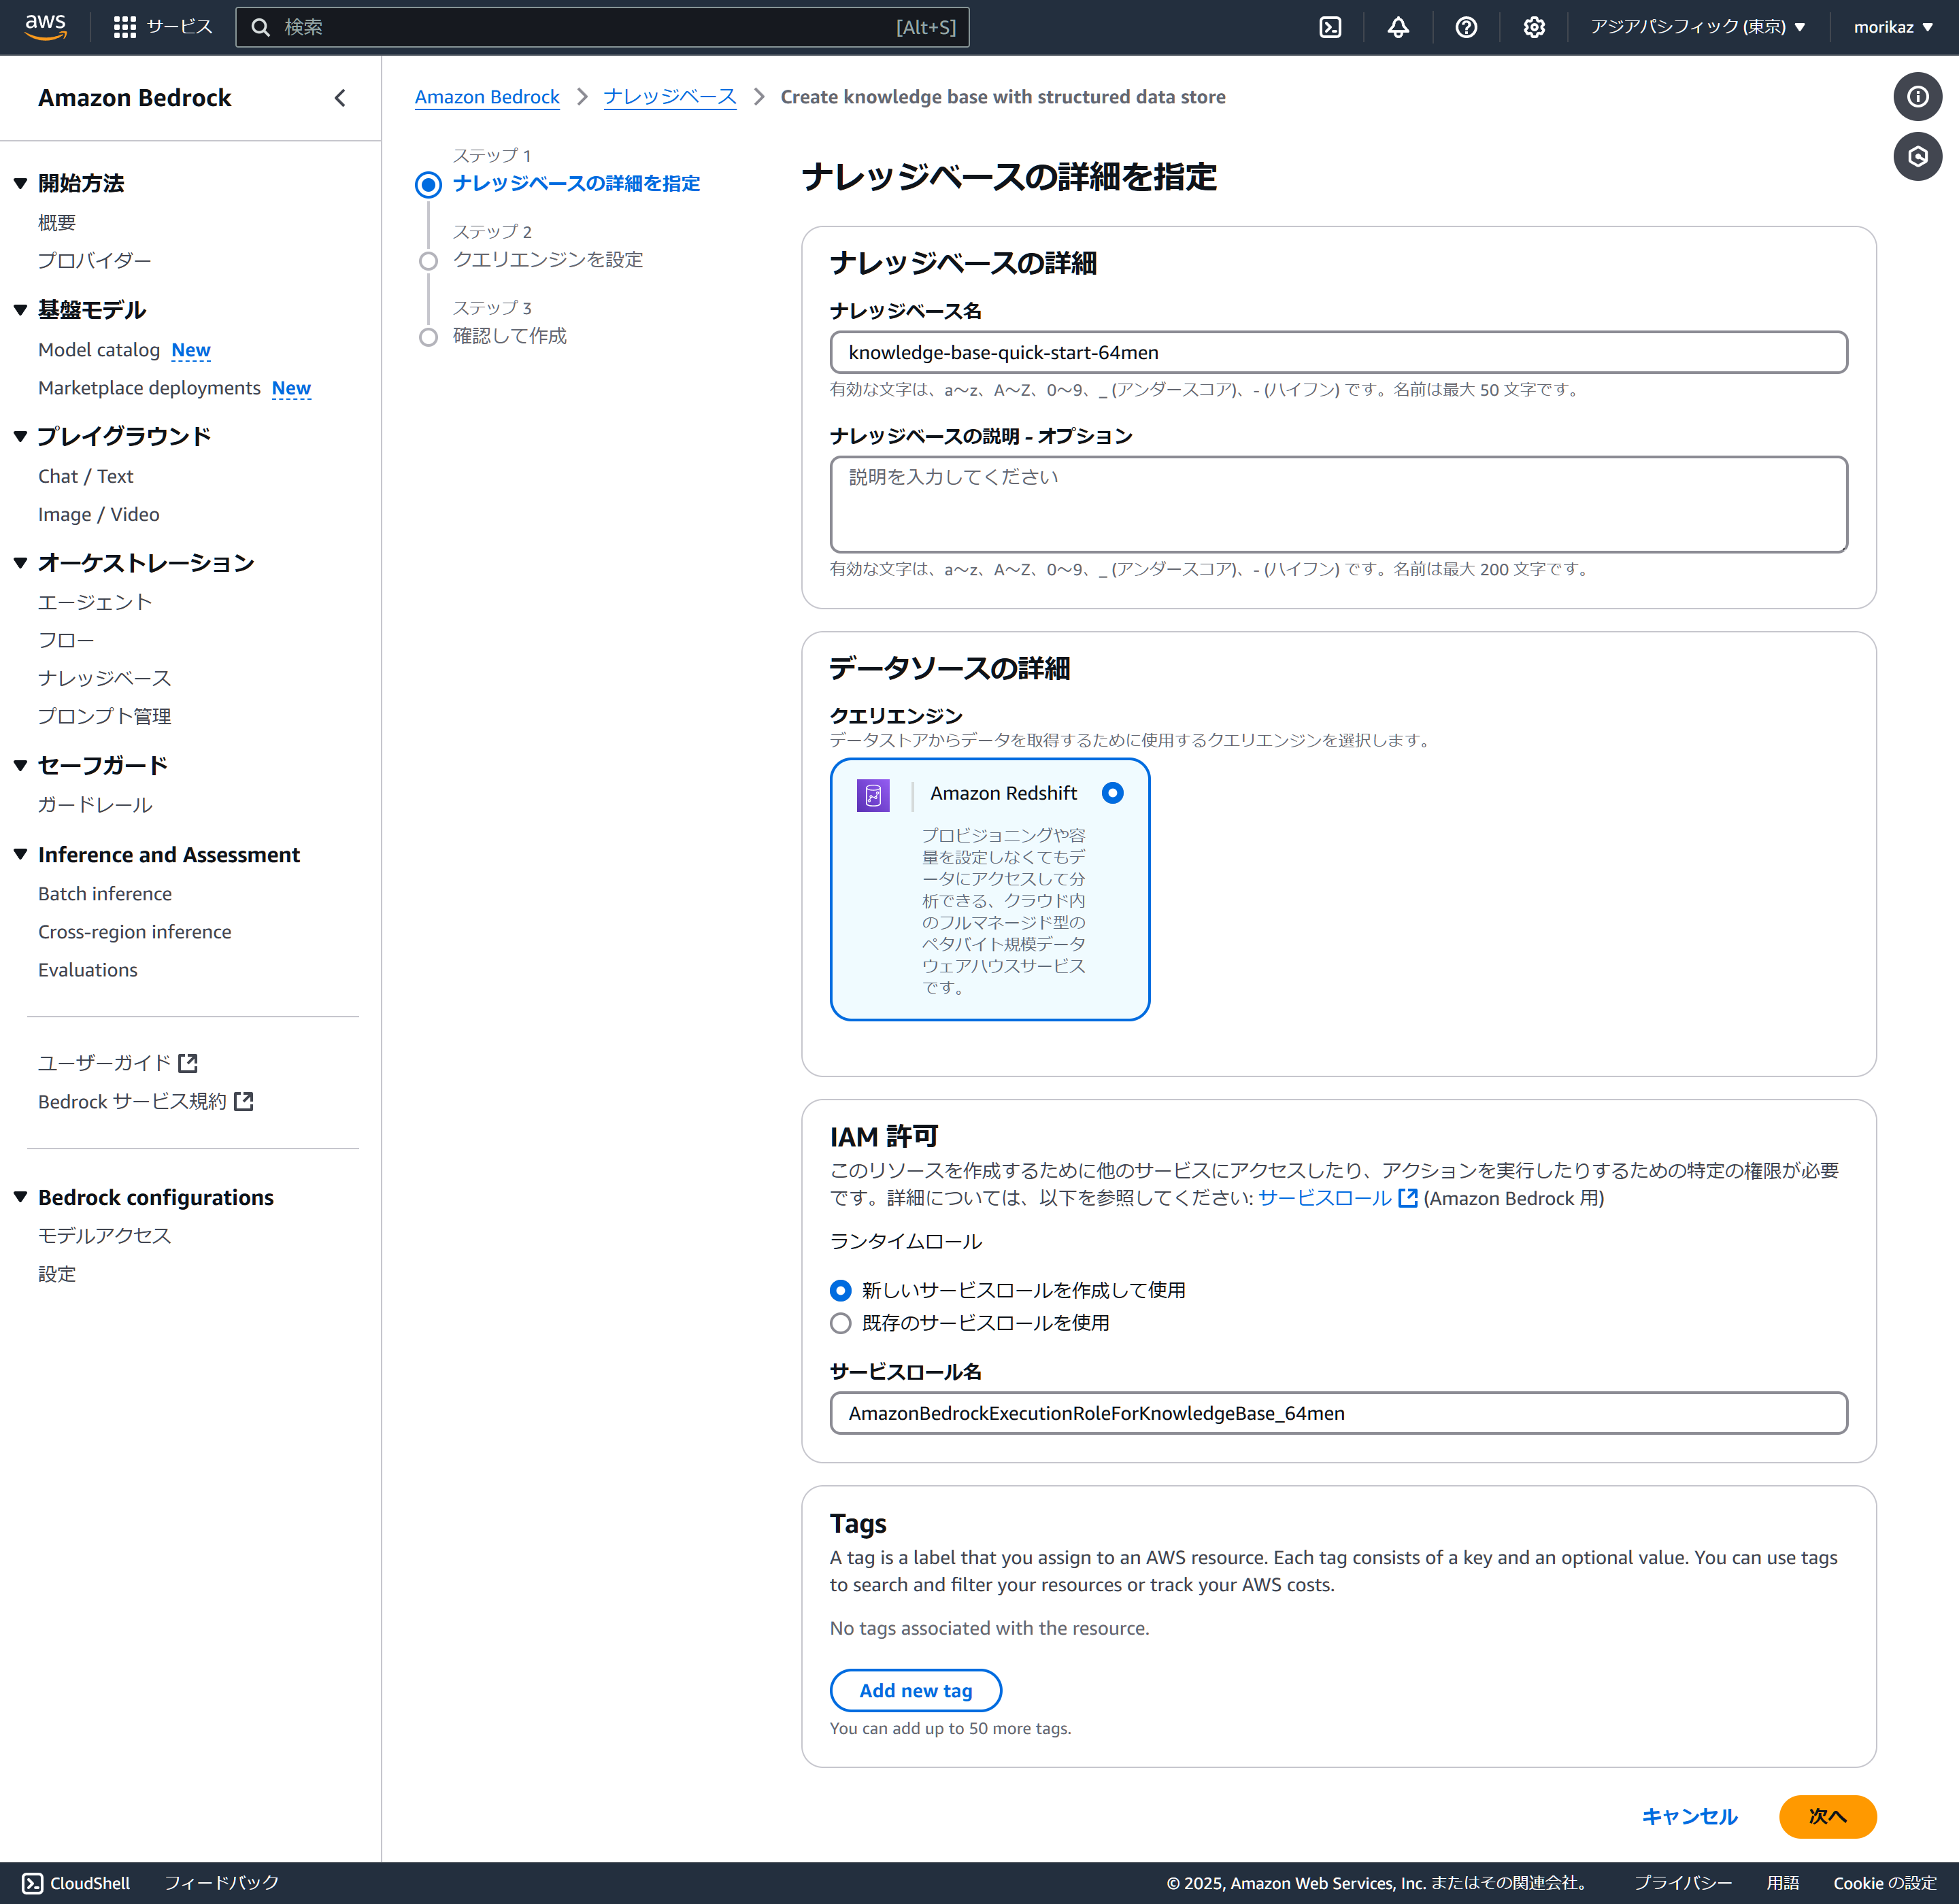
Task: Click the knowledge base name input field
Action: [1338, 352]
